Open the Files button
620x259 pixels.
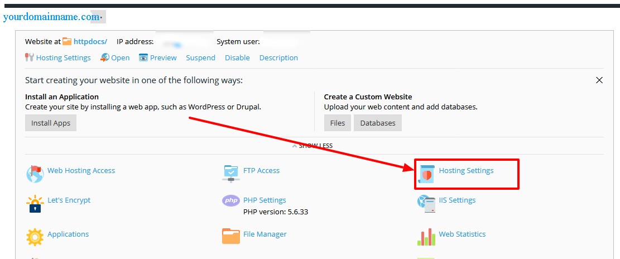point(338,123)
